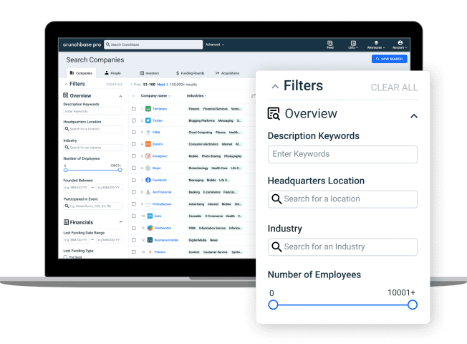Click the Business Insider logo
This screenshot has width=467, height=344.
[x=150, y=240]
